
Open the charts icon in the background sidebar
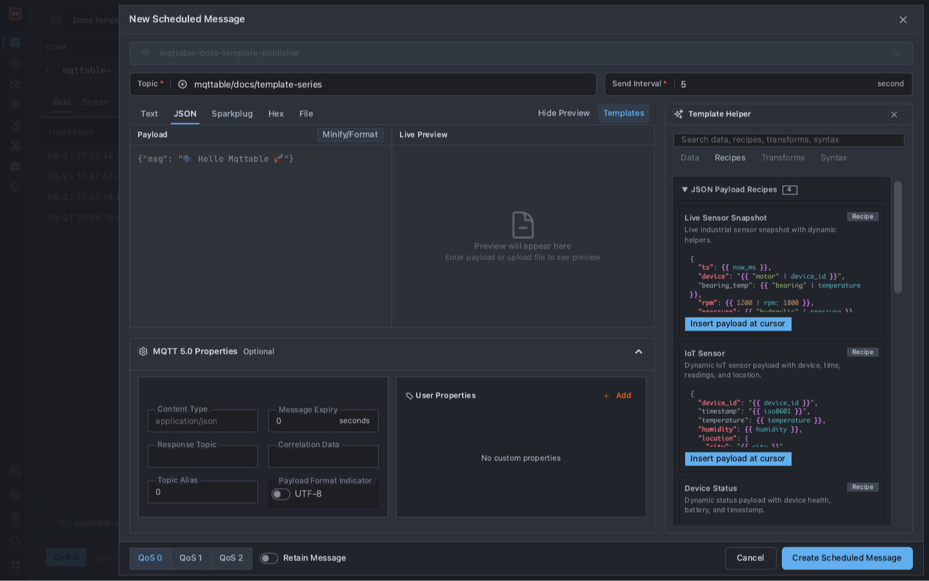coord(15,84)
